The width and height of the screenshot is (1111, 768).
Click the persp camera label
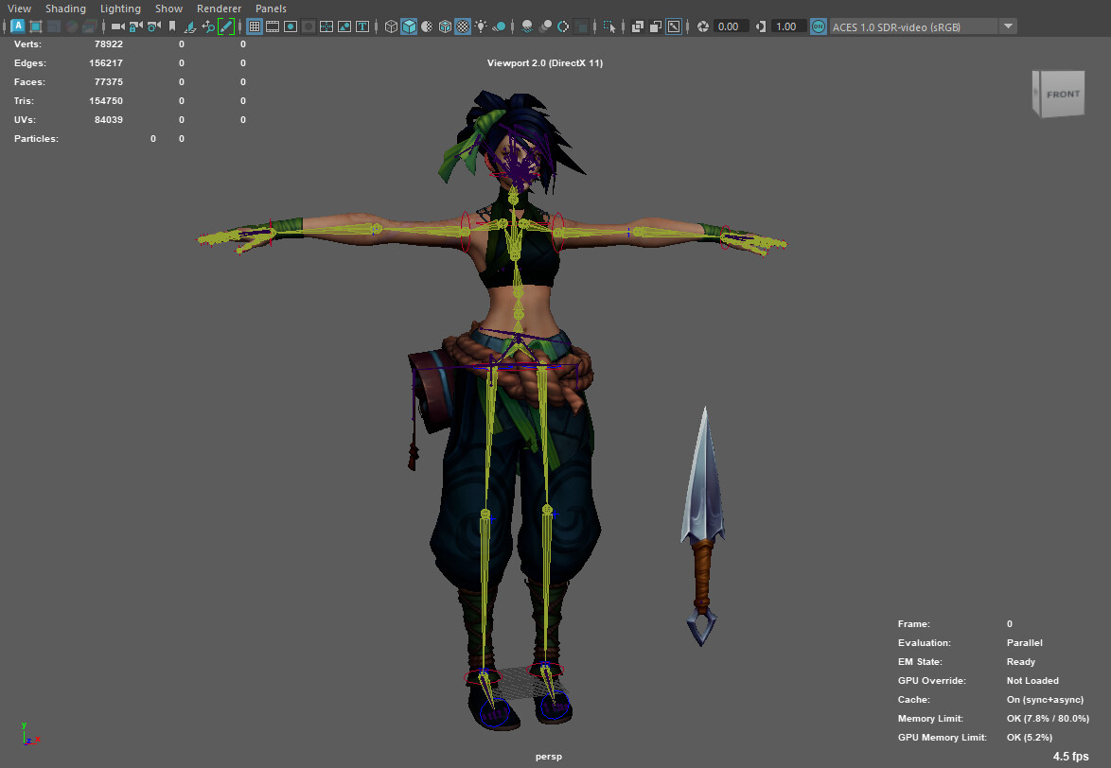548,756
